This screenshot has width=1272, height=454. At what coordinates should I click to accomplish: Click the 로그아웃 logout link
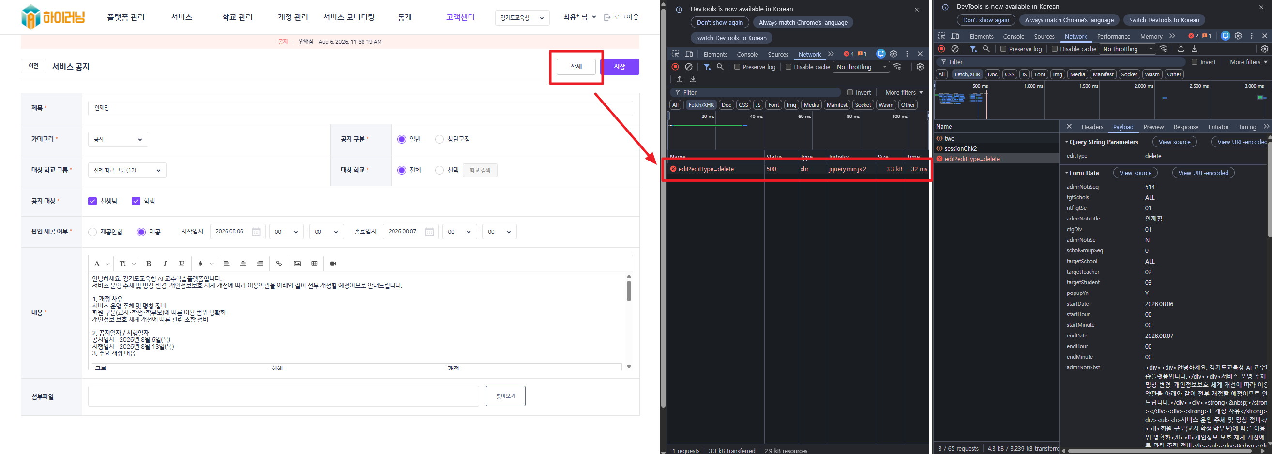621,17
